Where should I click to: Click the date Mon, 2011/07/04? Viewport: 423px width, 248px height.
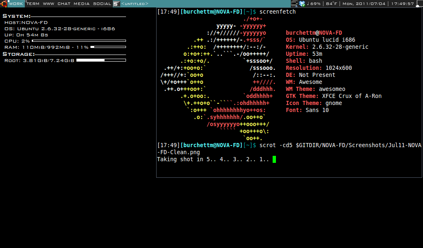364,4
